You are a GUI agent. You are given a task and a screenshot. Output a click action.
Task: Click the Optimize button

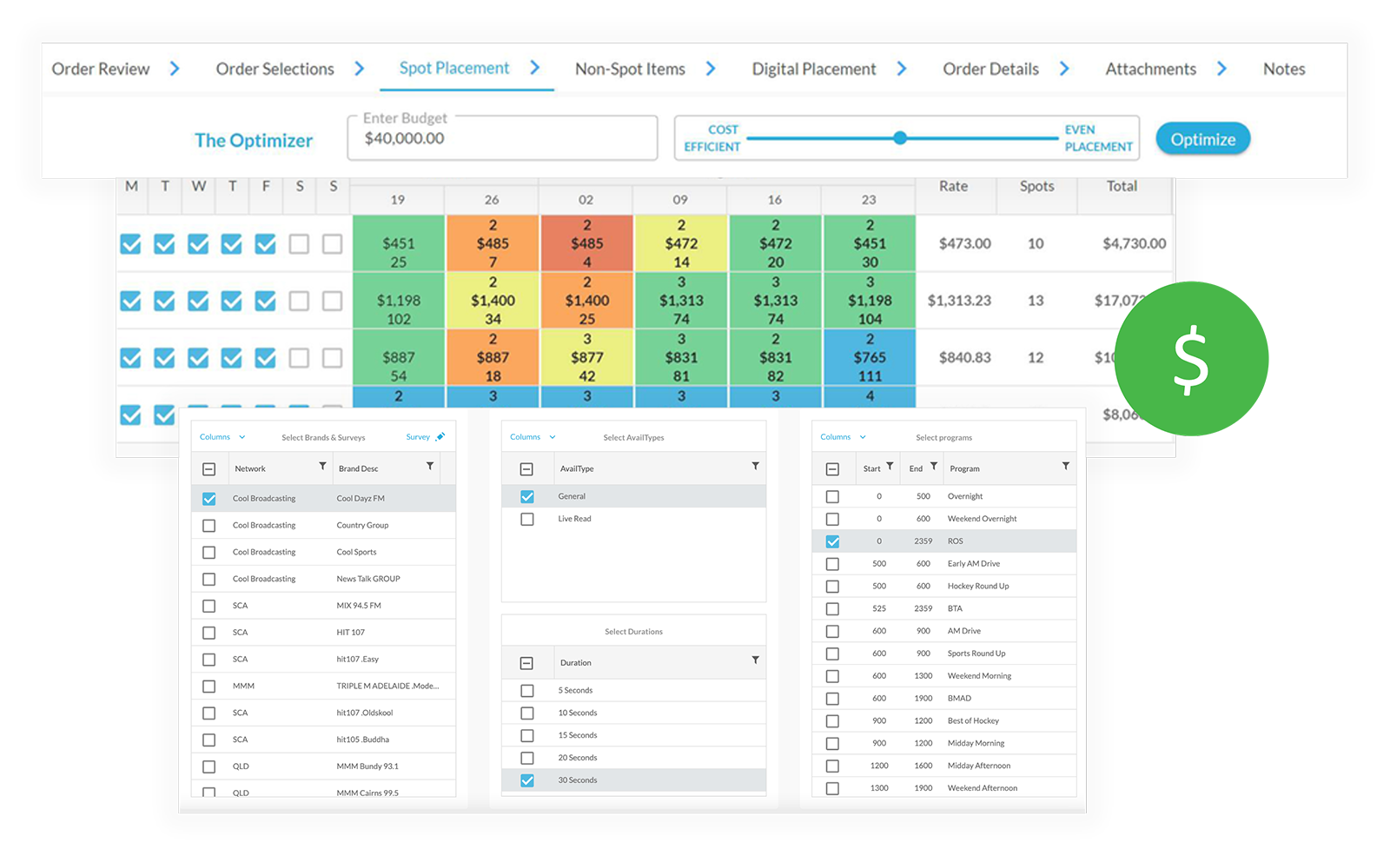(x=1202, y=139)
